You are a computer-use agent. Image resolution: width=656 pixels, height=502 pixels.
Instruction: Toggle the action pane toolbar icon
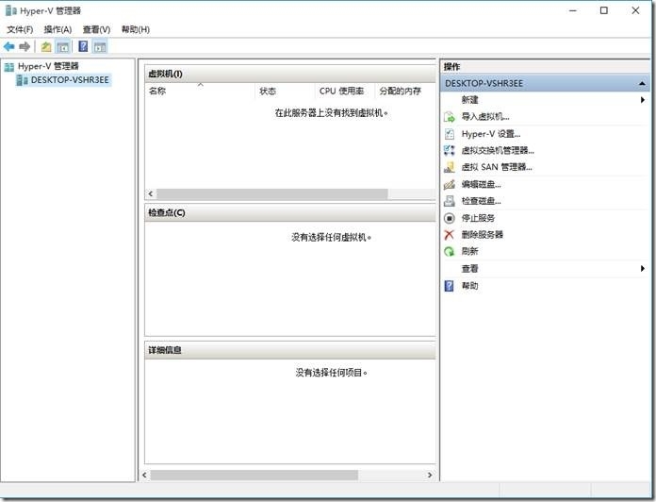(x=100, y=46)
